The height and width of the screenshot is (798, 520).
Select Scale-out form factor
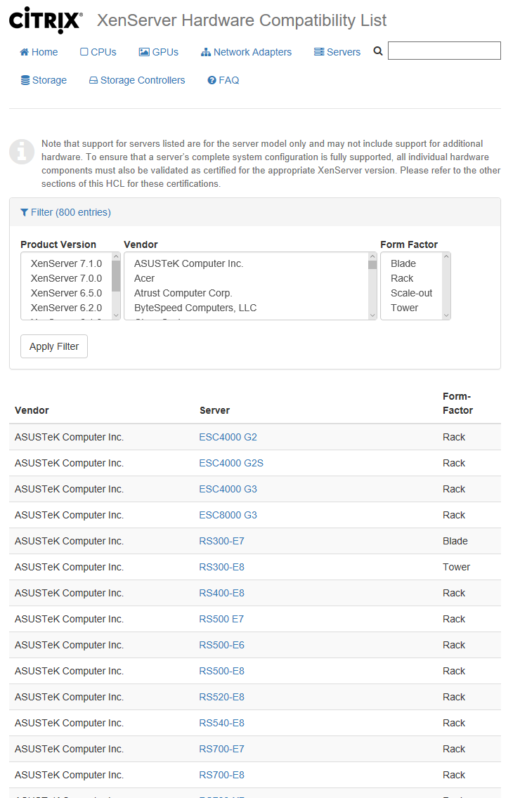click(412, 293)
